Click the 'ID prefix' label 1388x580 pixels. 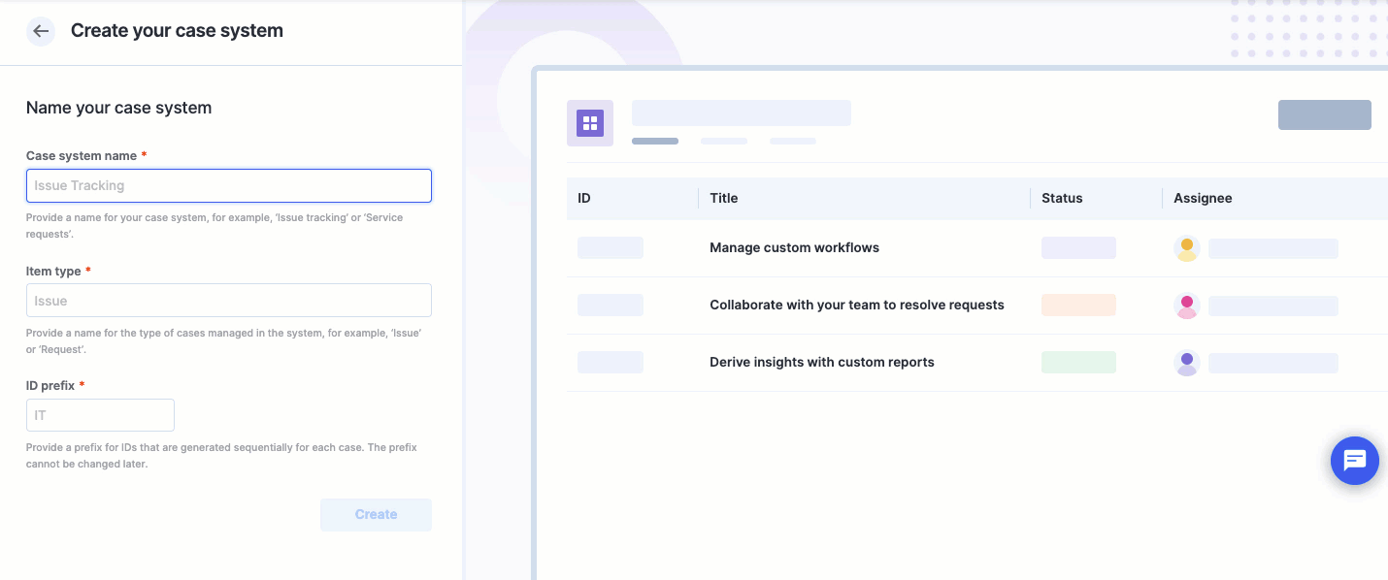[x=50, y=385]
